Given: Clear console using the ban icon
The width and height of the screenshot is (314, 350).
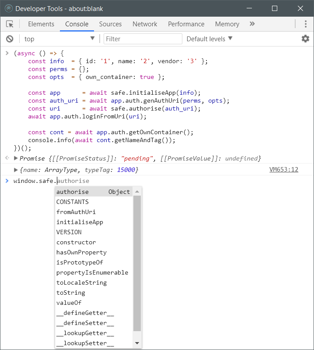Looking at the screenshot, I should 10,39.
